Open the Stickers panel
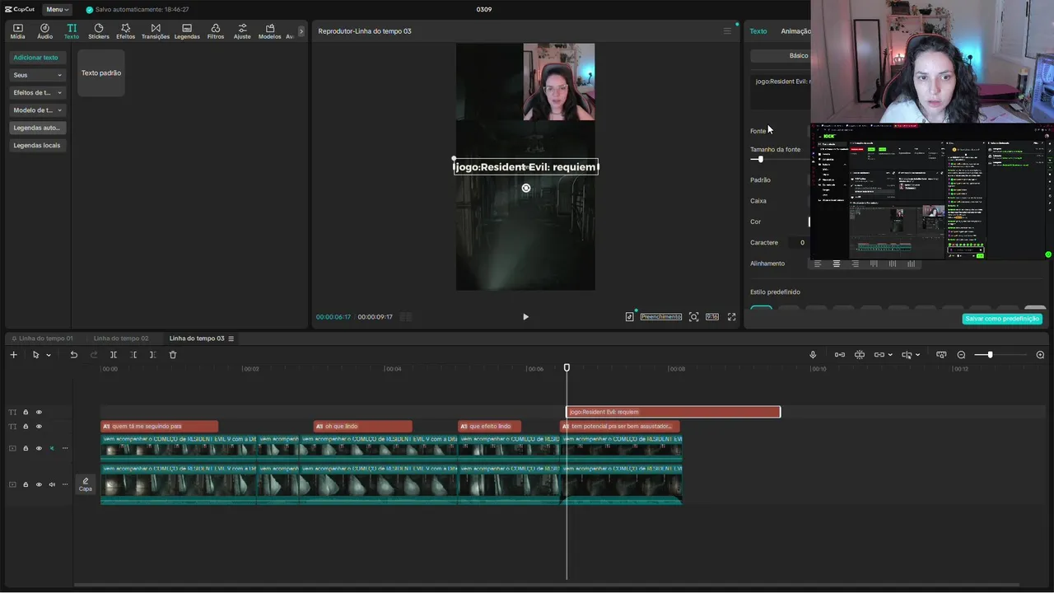 pyautogui.click(x=99, y=31)
